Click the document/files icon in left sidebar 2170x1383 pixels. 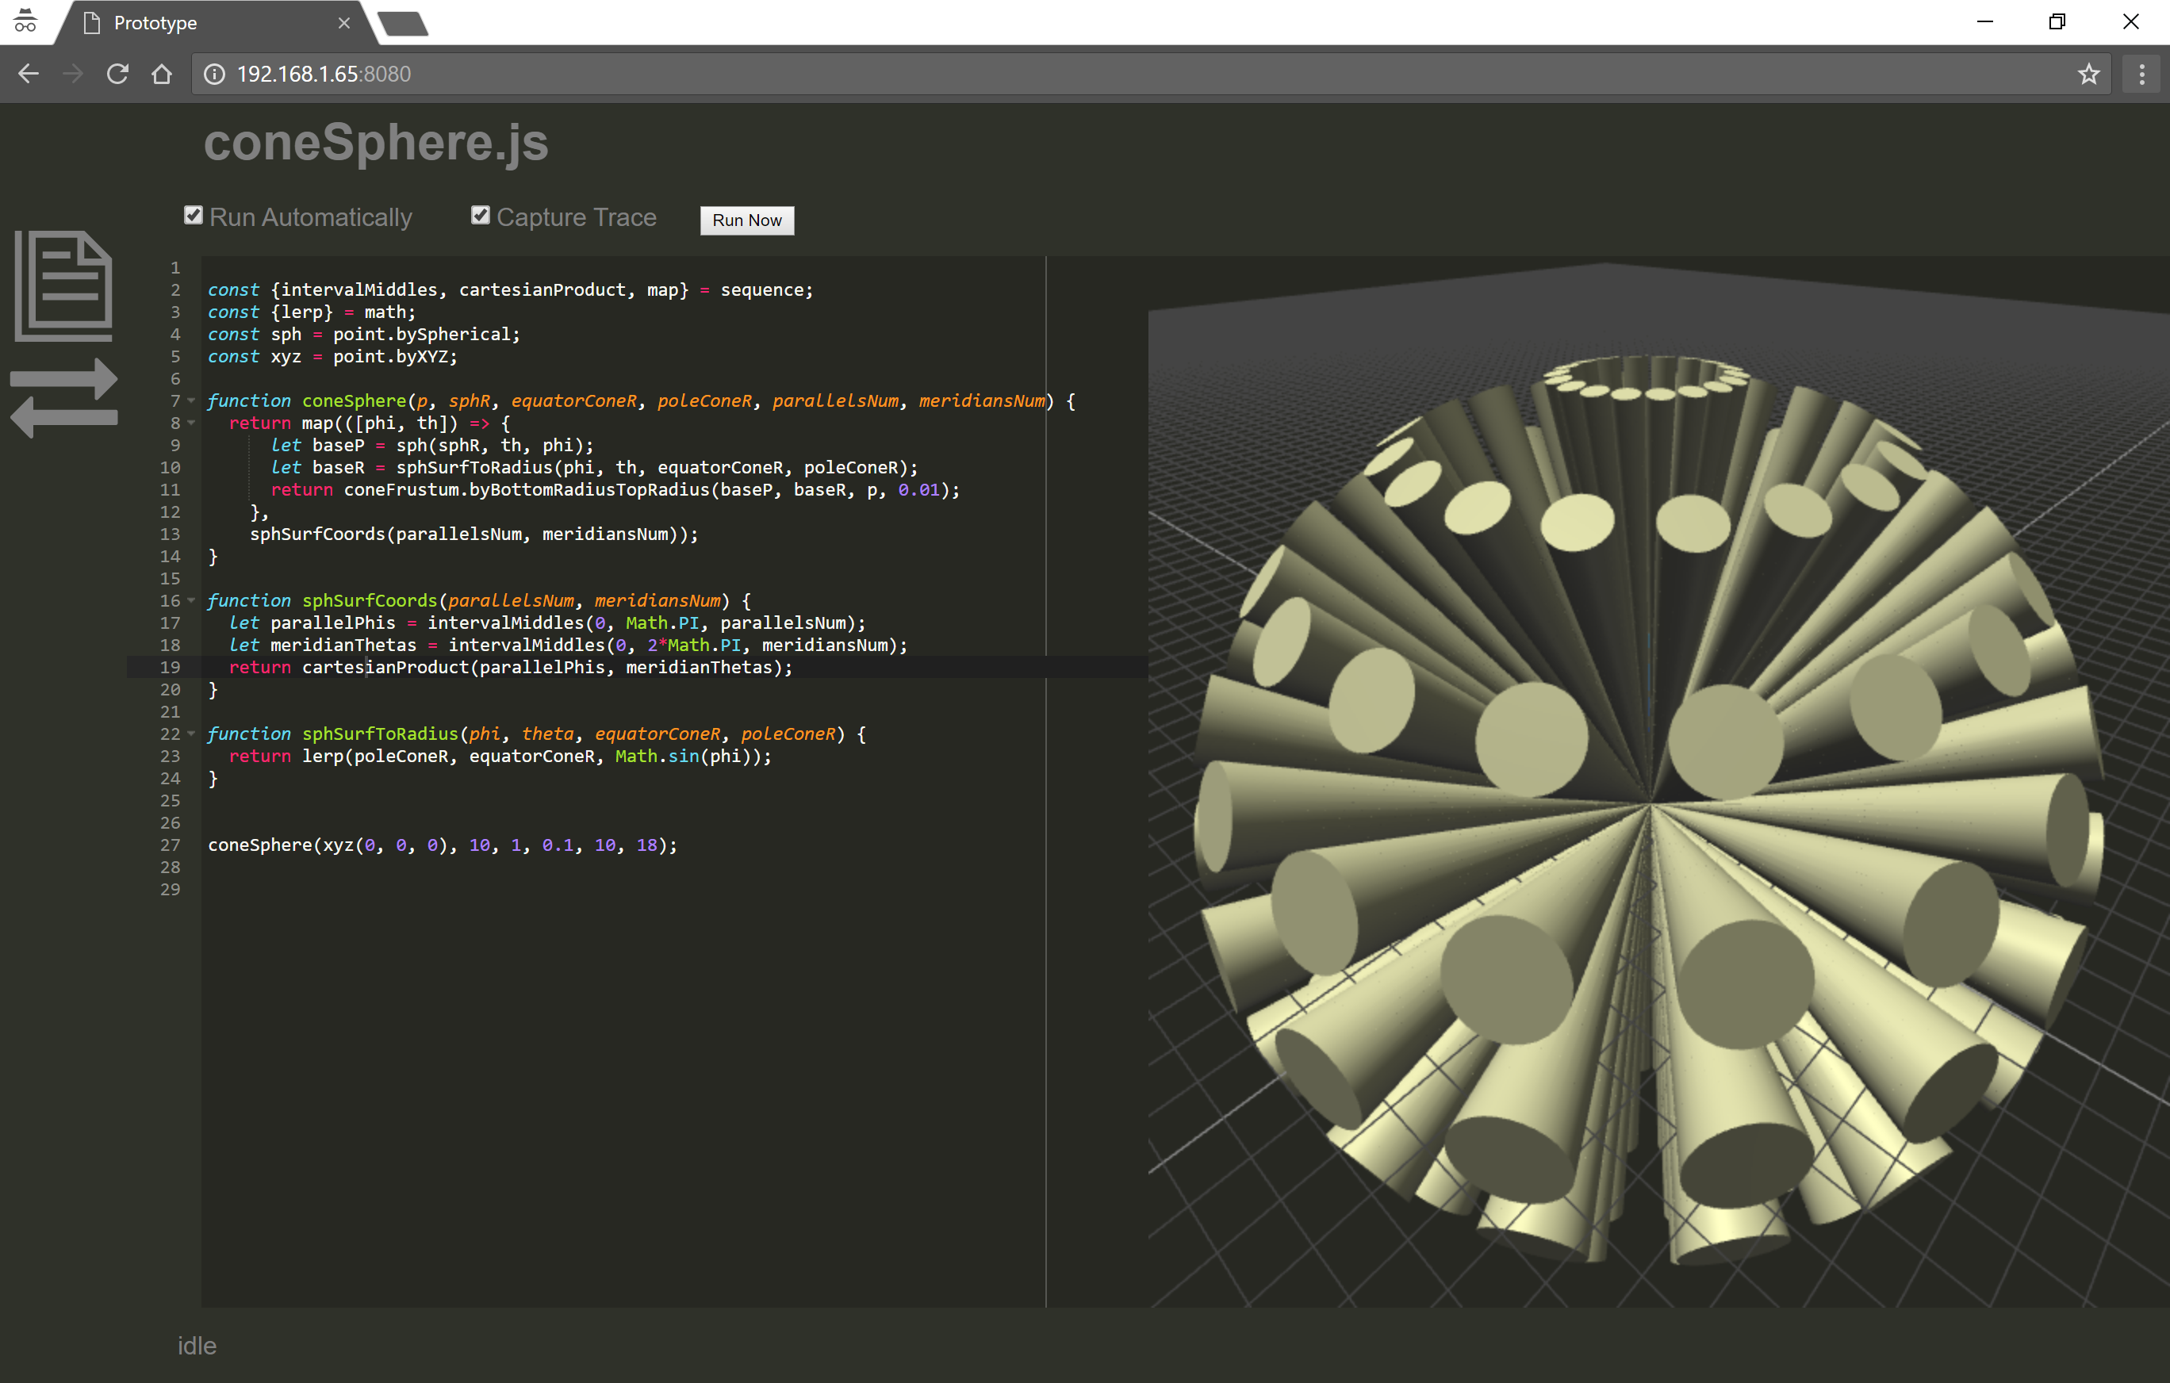64,285
